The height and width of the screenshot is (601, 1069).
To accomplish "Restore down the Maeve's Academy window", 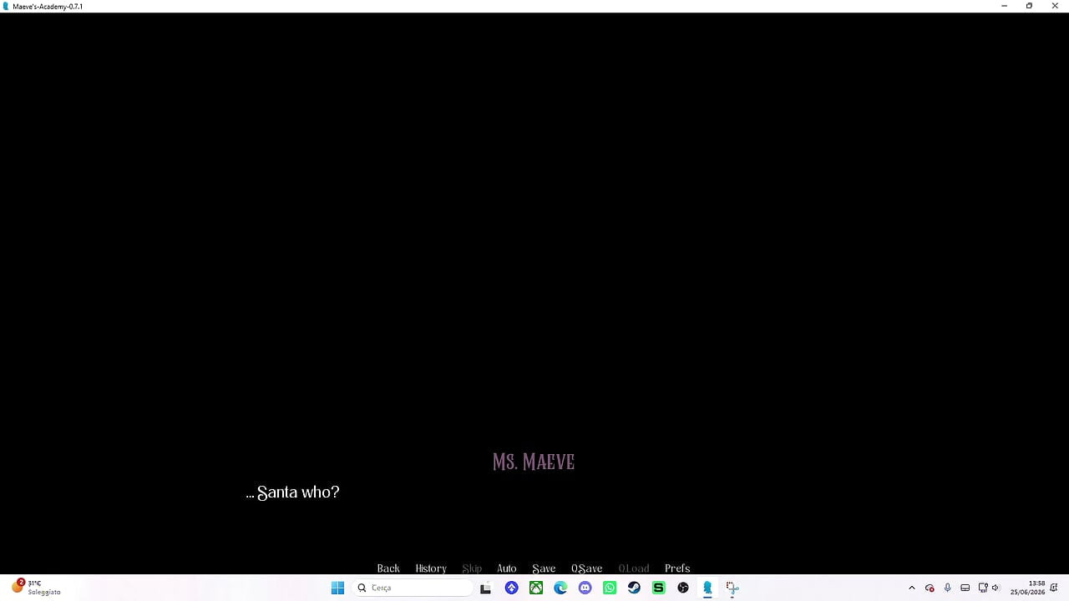I will coord(1029,6).
